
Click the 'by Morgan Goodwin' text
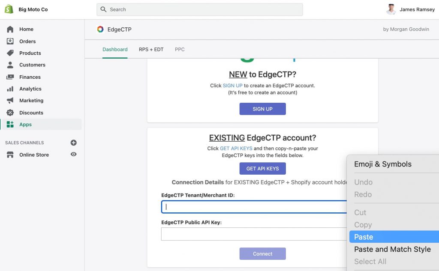click(406, 29)
